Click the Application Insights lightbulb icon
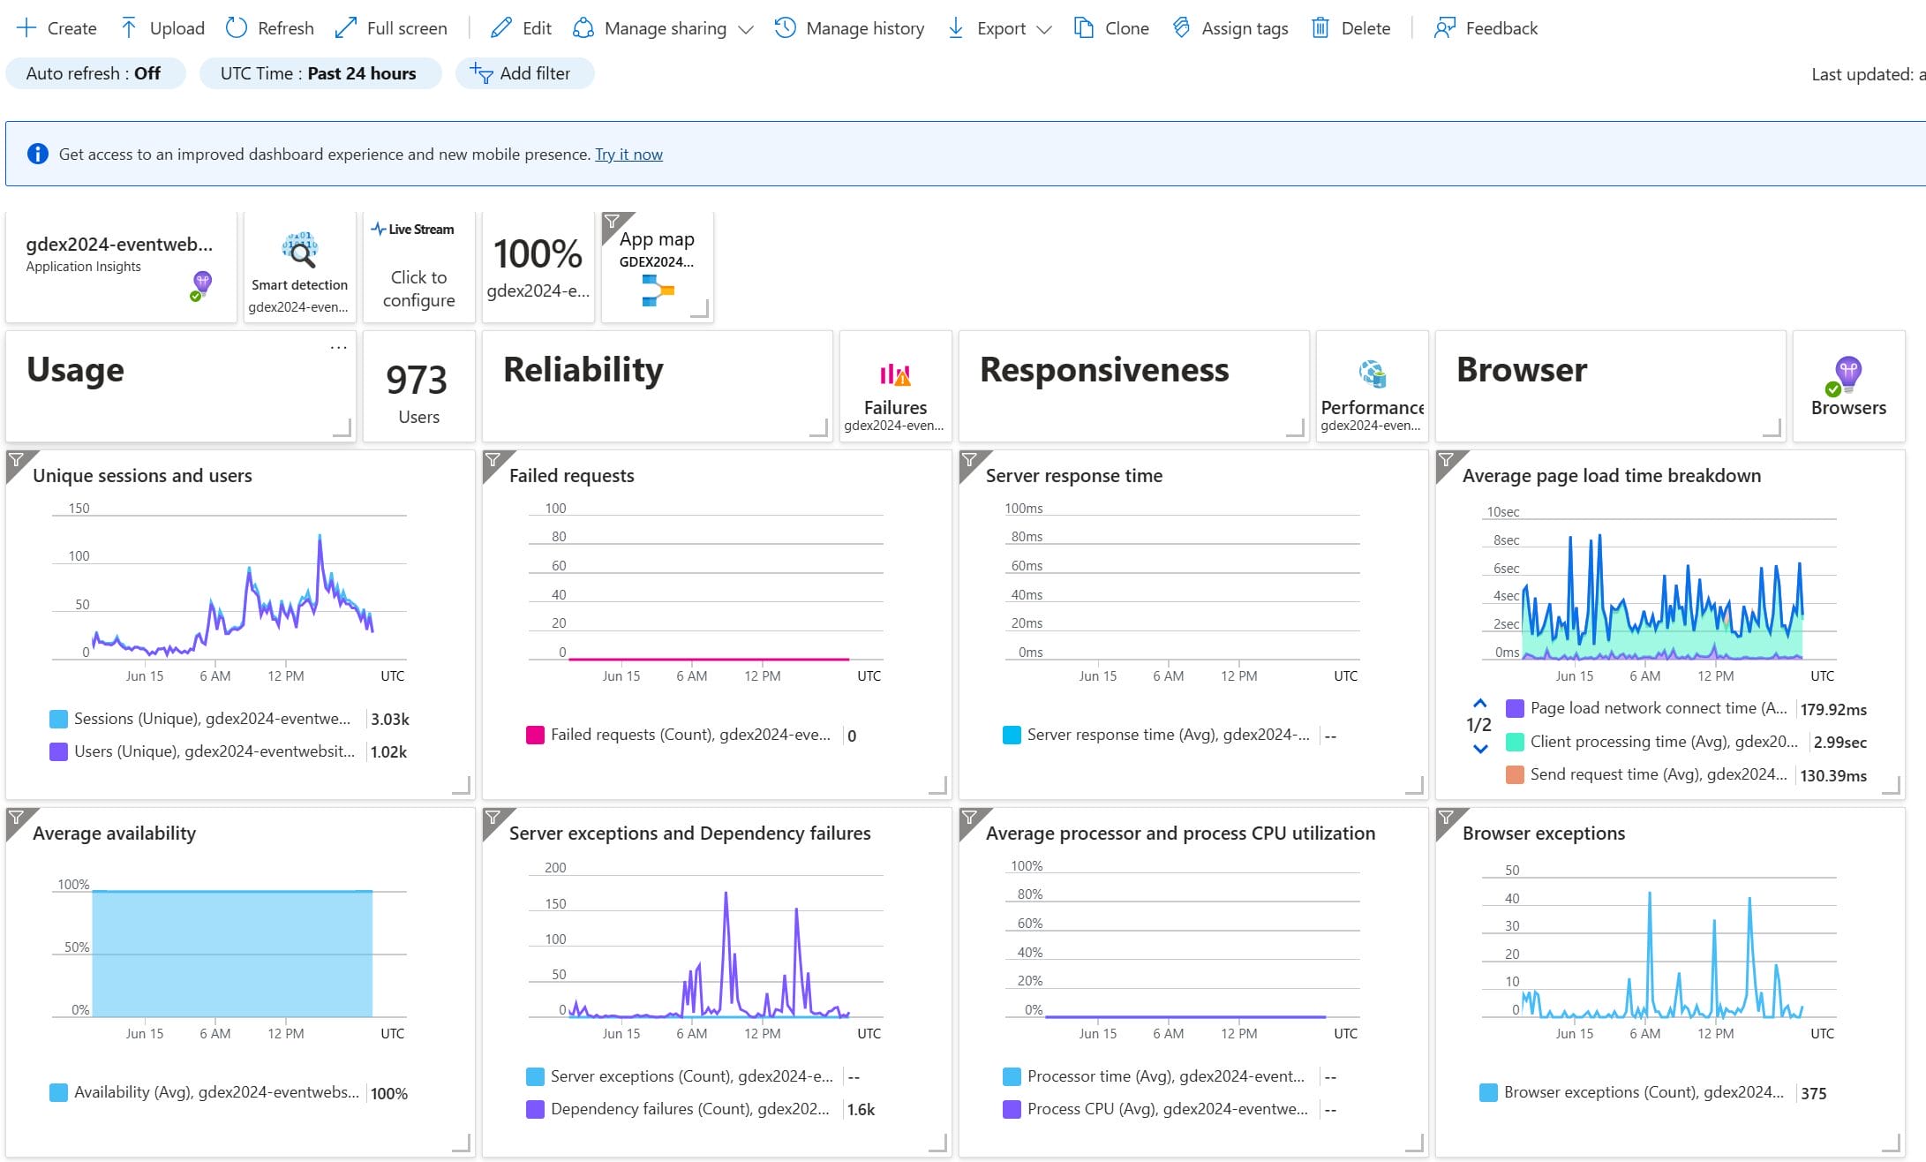Image resolution: width=1926 pixels, height=1162 pixels. [x=201, y=286]
